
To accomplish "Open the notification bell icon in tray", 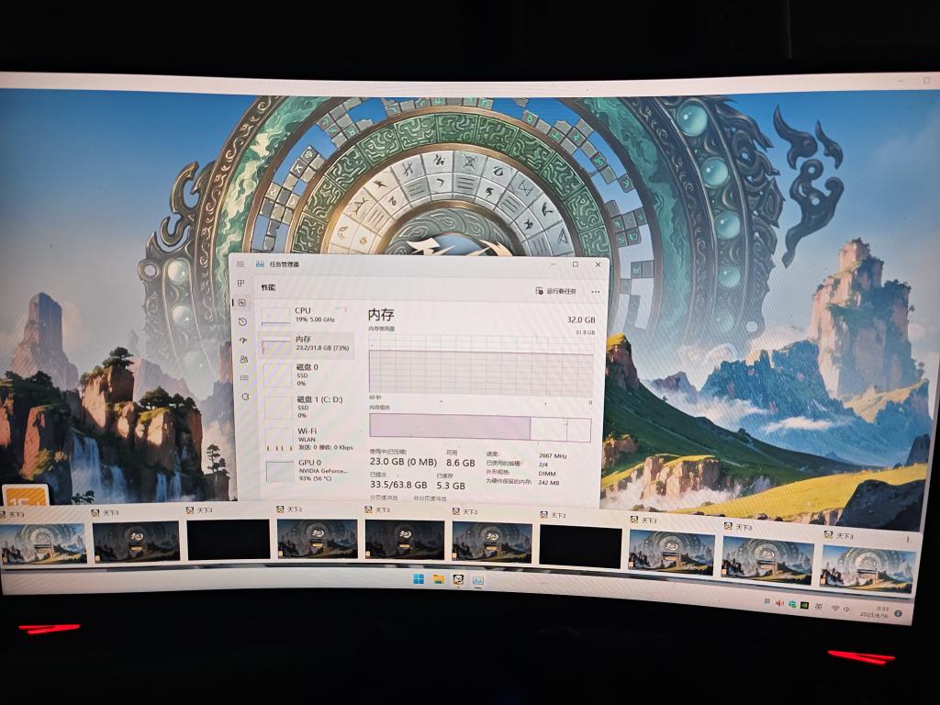I will click(898, 613).
